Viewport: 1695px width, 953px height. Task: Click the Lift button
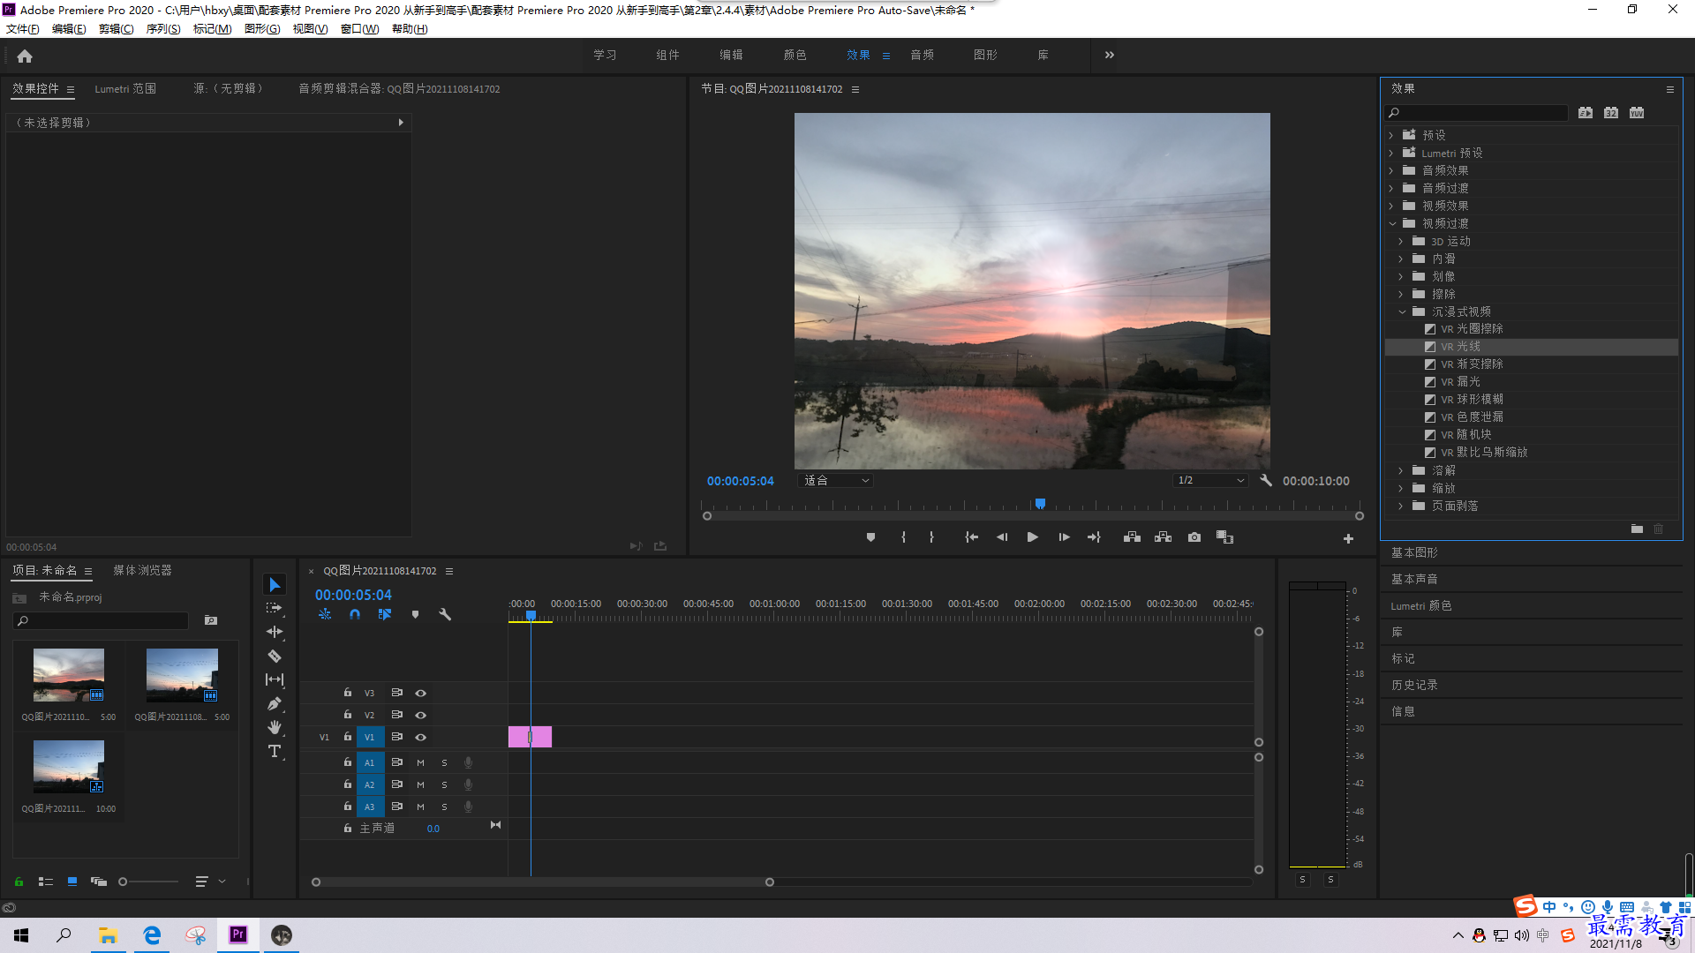1132,537
